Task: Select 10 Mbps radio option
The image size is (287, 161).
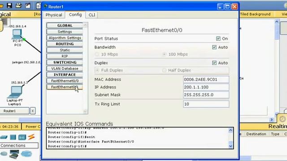Action: click(97, 54)
